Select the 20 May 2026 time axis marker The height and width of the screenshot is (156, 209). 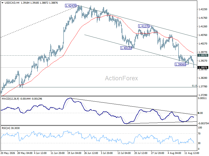click(x=8, y=153)
